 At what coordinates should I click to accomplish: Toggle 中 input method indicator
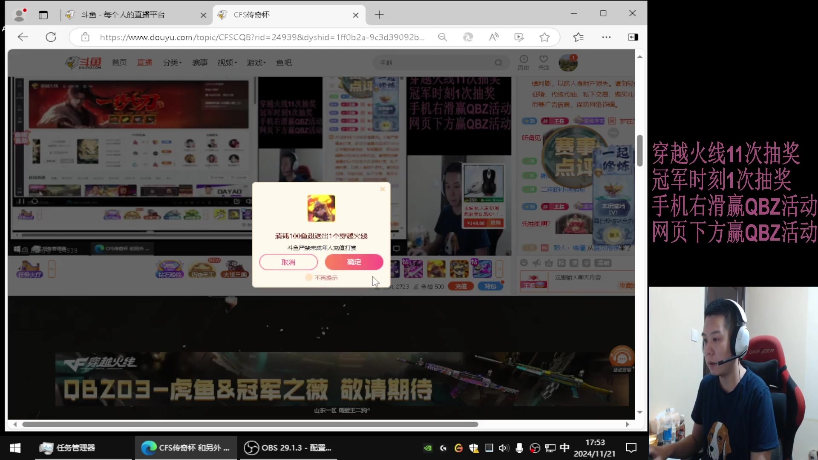(x=565, y=448)
